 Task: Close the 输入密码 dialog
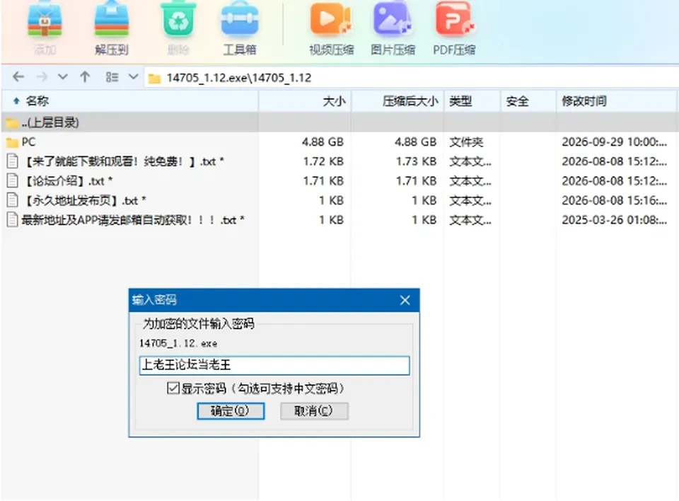click(x=405, y=300)
